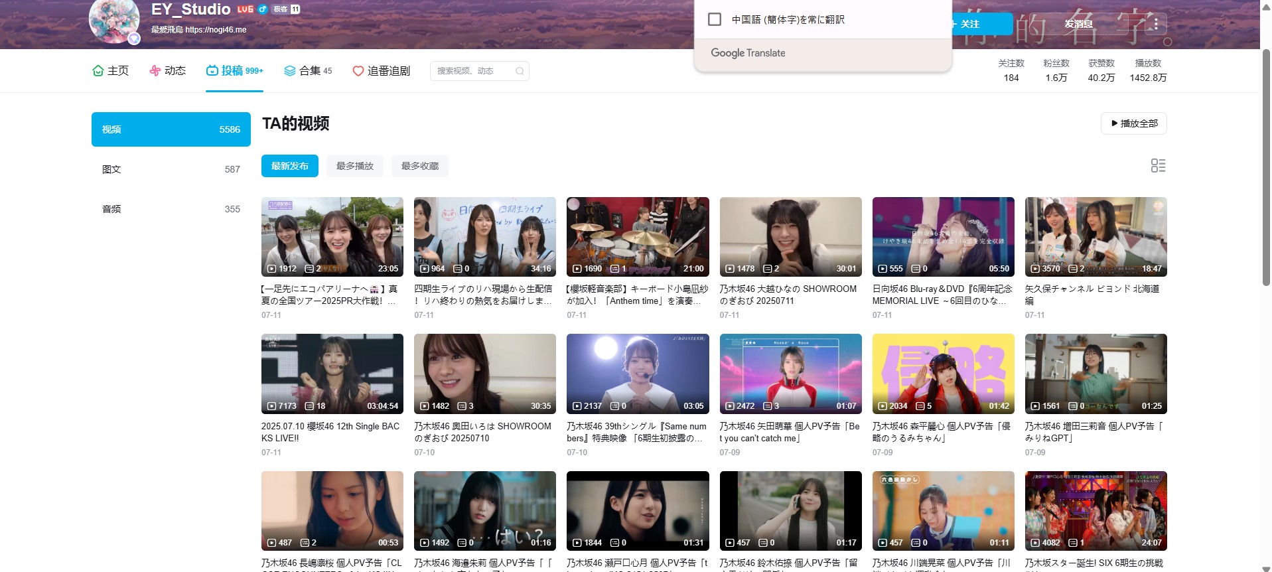Sort videos by 最新发布

tap(290, 166)
